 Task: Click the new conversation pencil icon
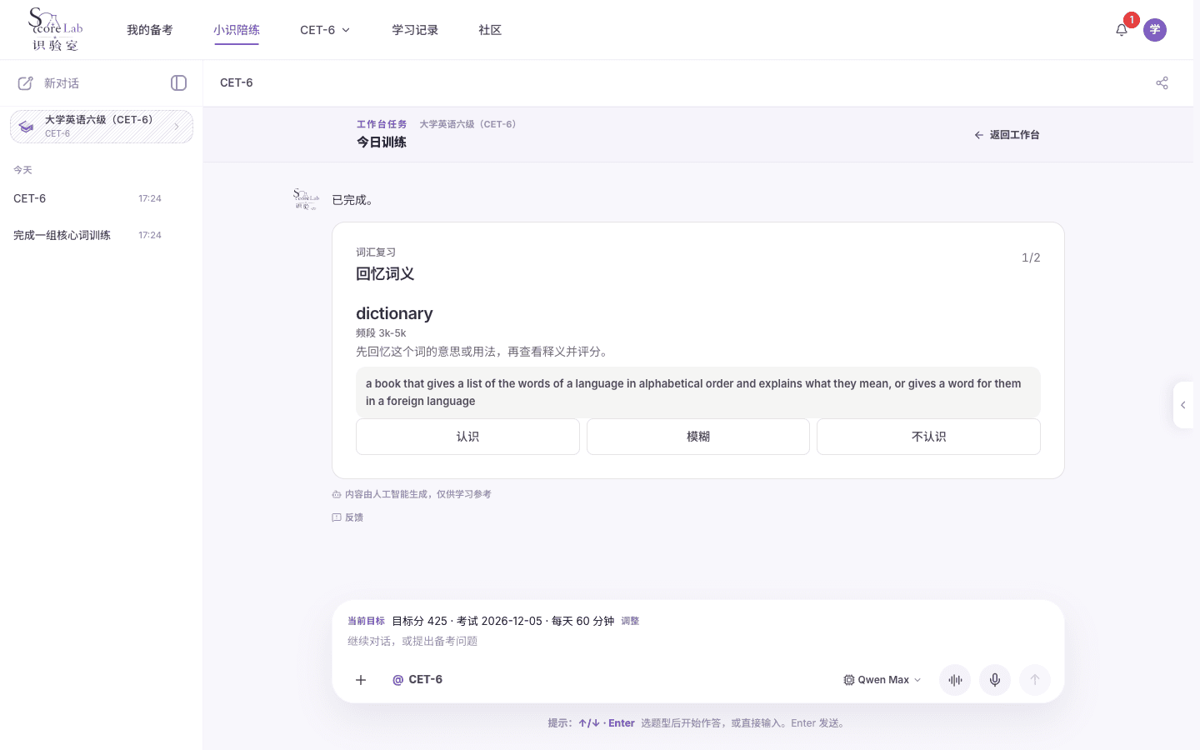26,83
